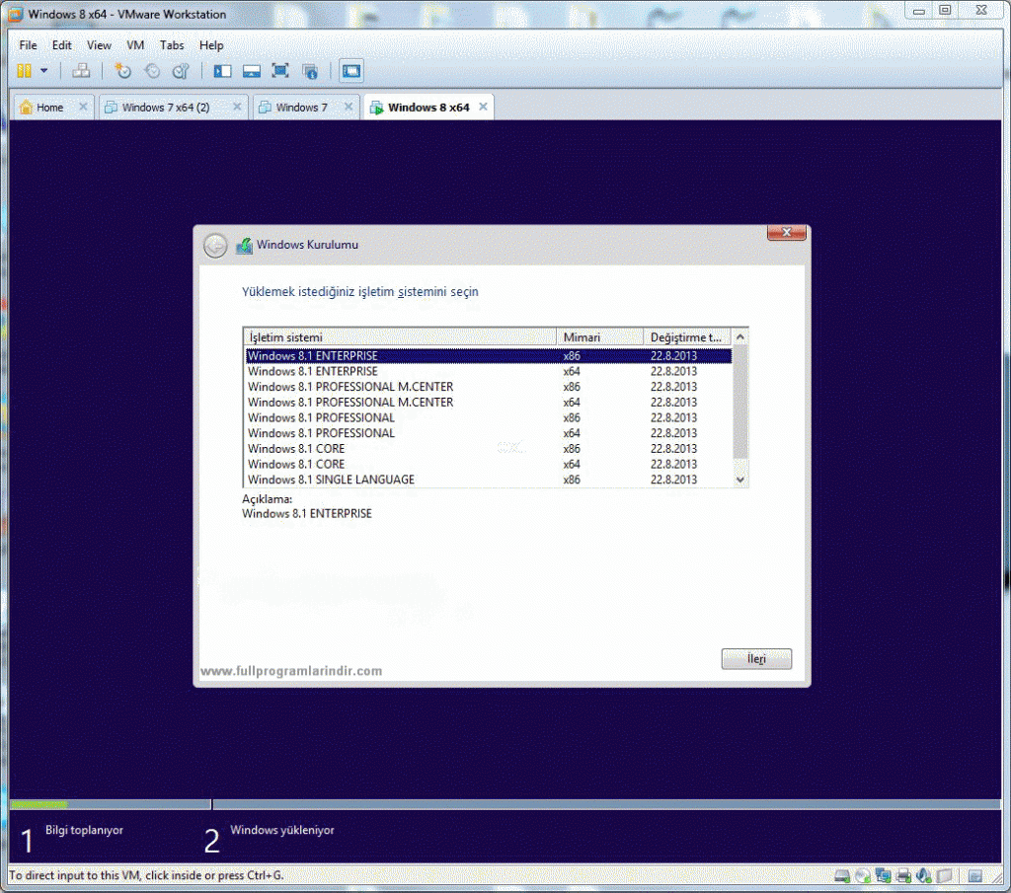Click the sound card status icon
This screenshot has width=1011, height=893.
coord(924,875)
